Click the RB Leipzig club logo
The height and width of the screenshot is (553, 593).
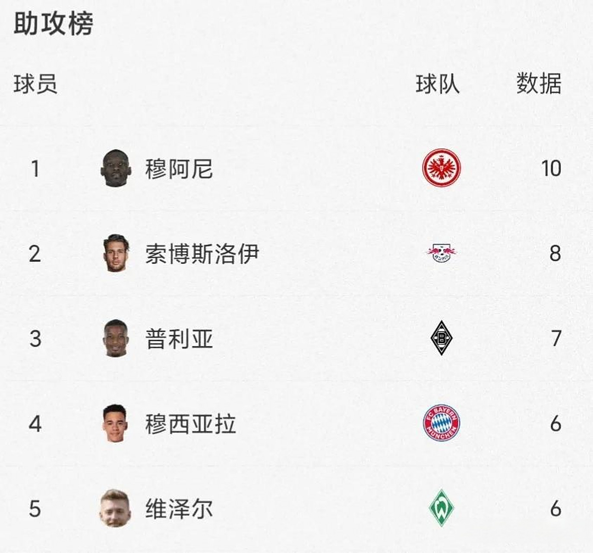[441, 253]
